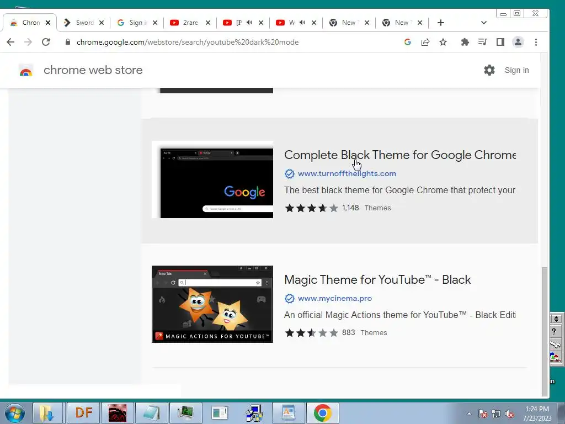Open the folder downloads icon in taskbar
Image resolution: width=565 pixels, height=424 pixels.
(47, 413)
